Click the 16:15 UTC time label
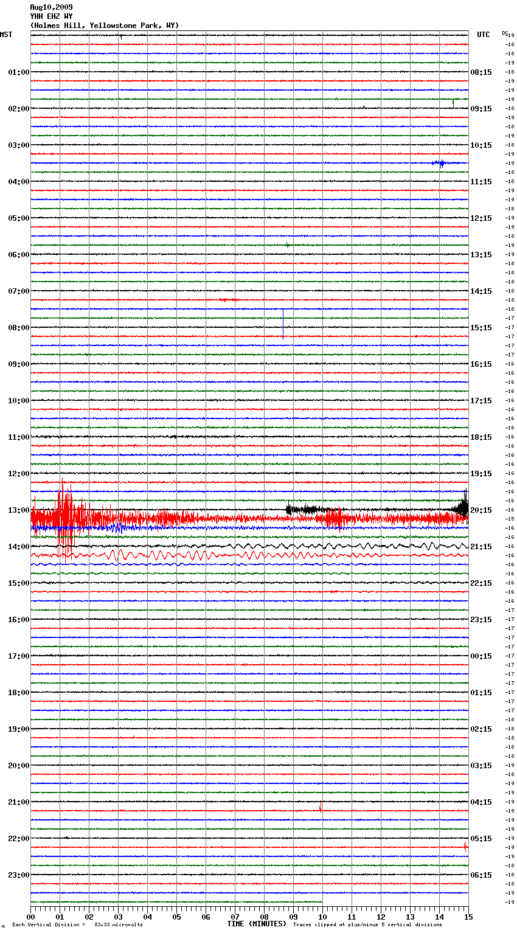 (481, 364)
